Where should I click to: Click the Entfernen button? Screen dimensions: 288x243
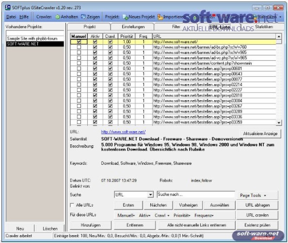[135, 225]
